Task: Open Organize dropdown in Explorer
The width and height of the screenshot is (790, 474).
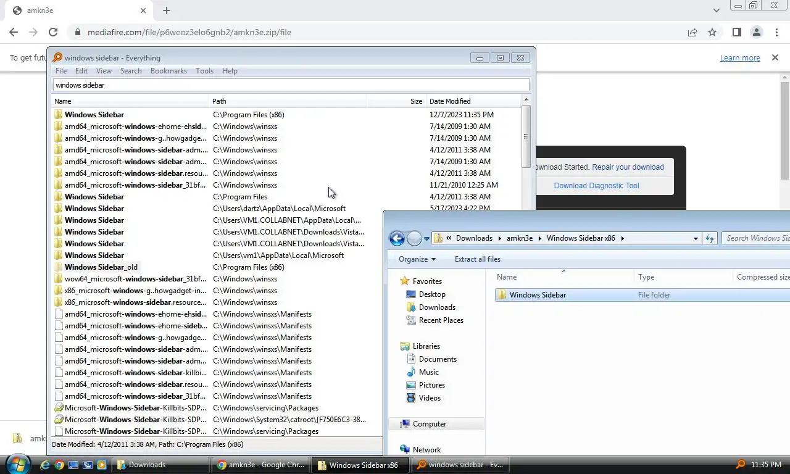Action: (417, 259)
